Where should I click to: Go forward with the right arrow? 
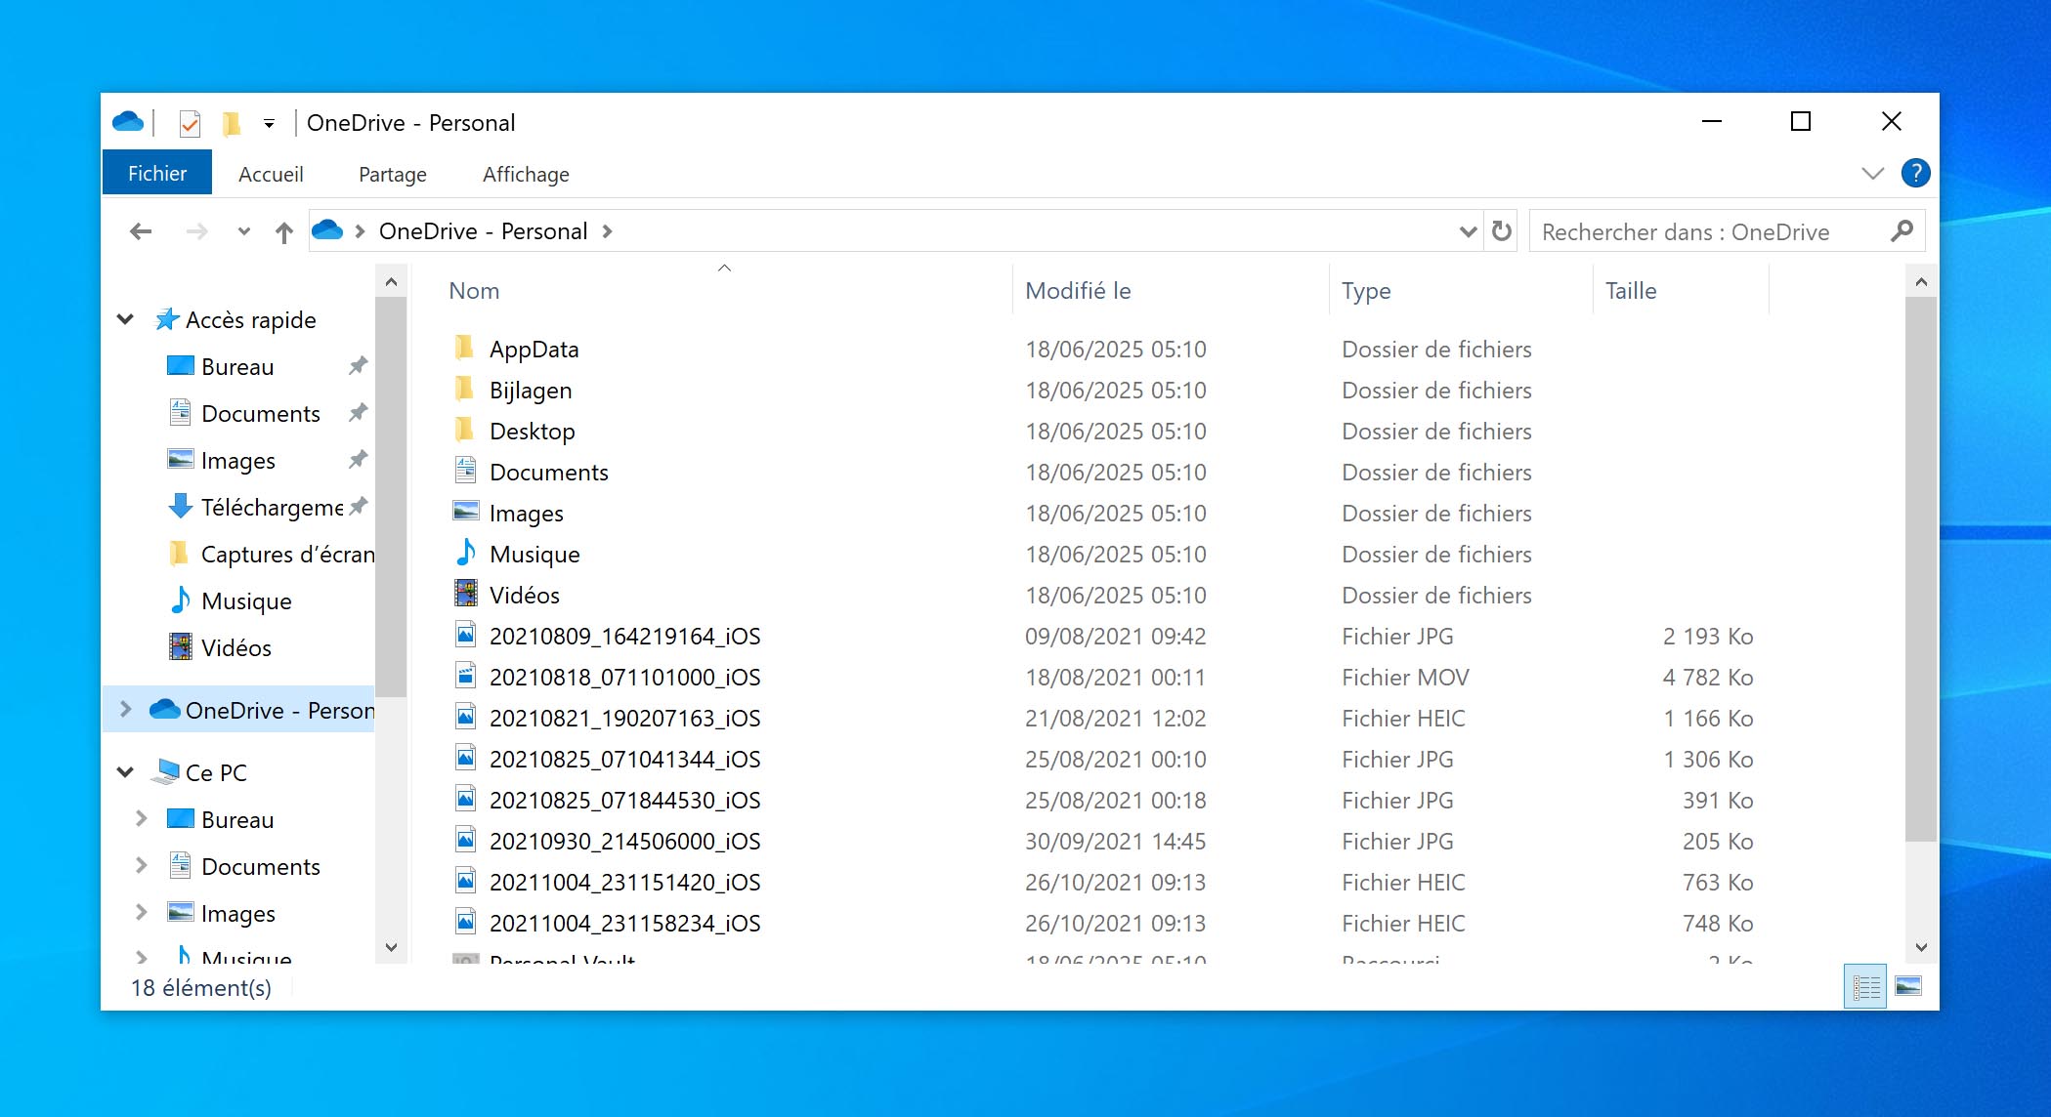[x=196, y=231]
